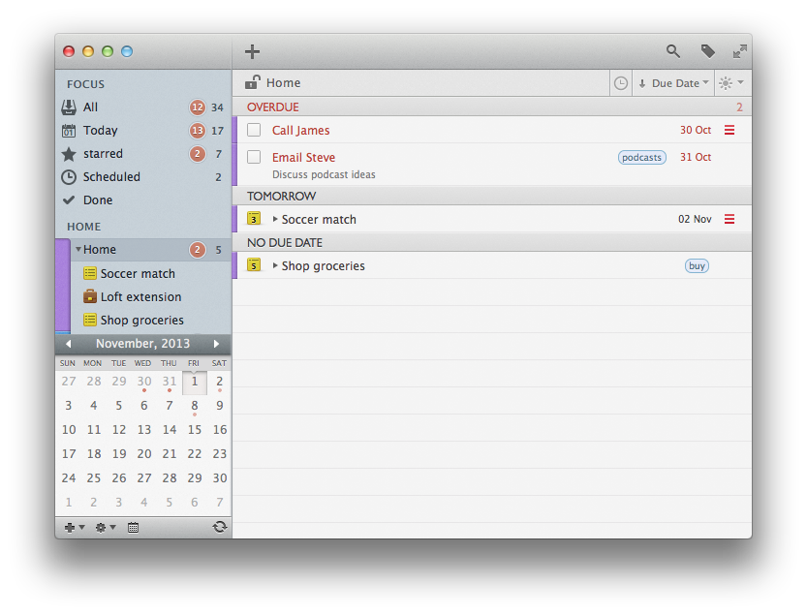This screenshot has height=615, width=807.
Task: Go to next month in calendar
Action: click(216, 343)
